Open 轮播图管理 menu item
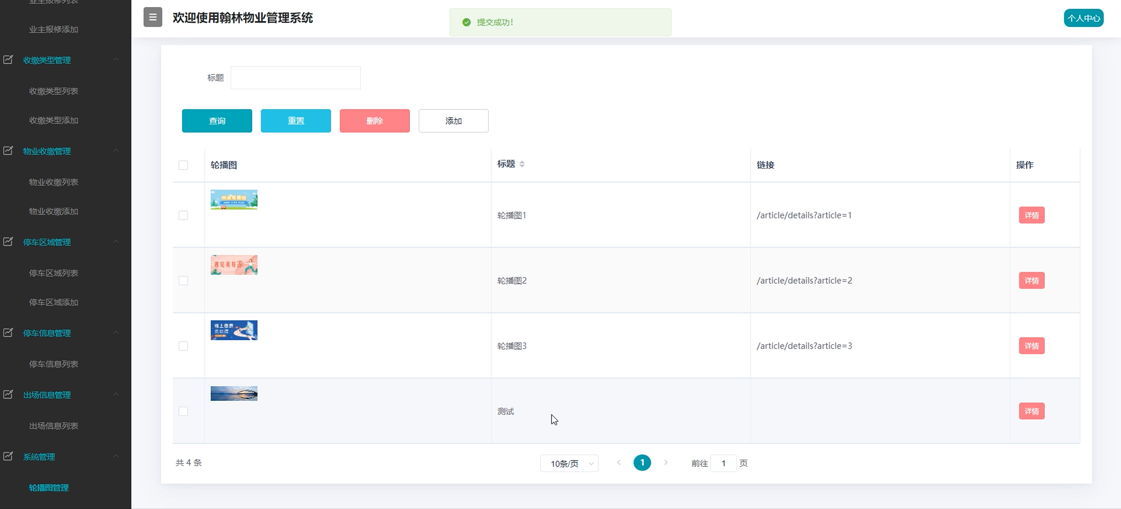 click(49, 488)
